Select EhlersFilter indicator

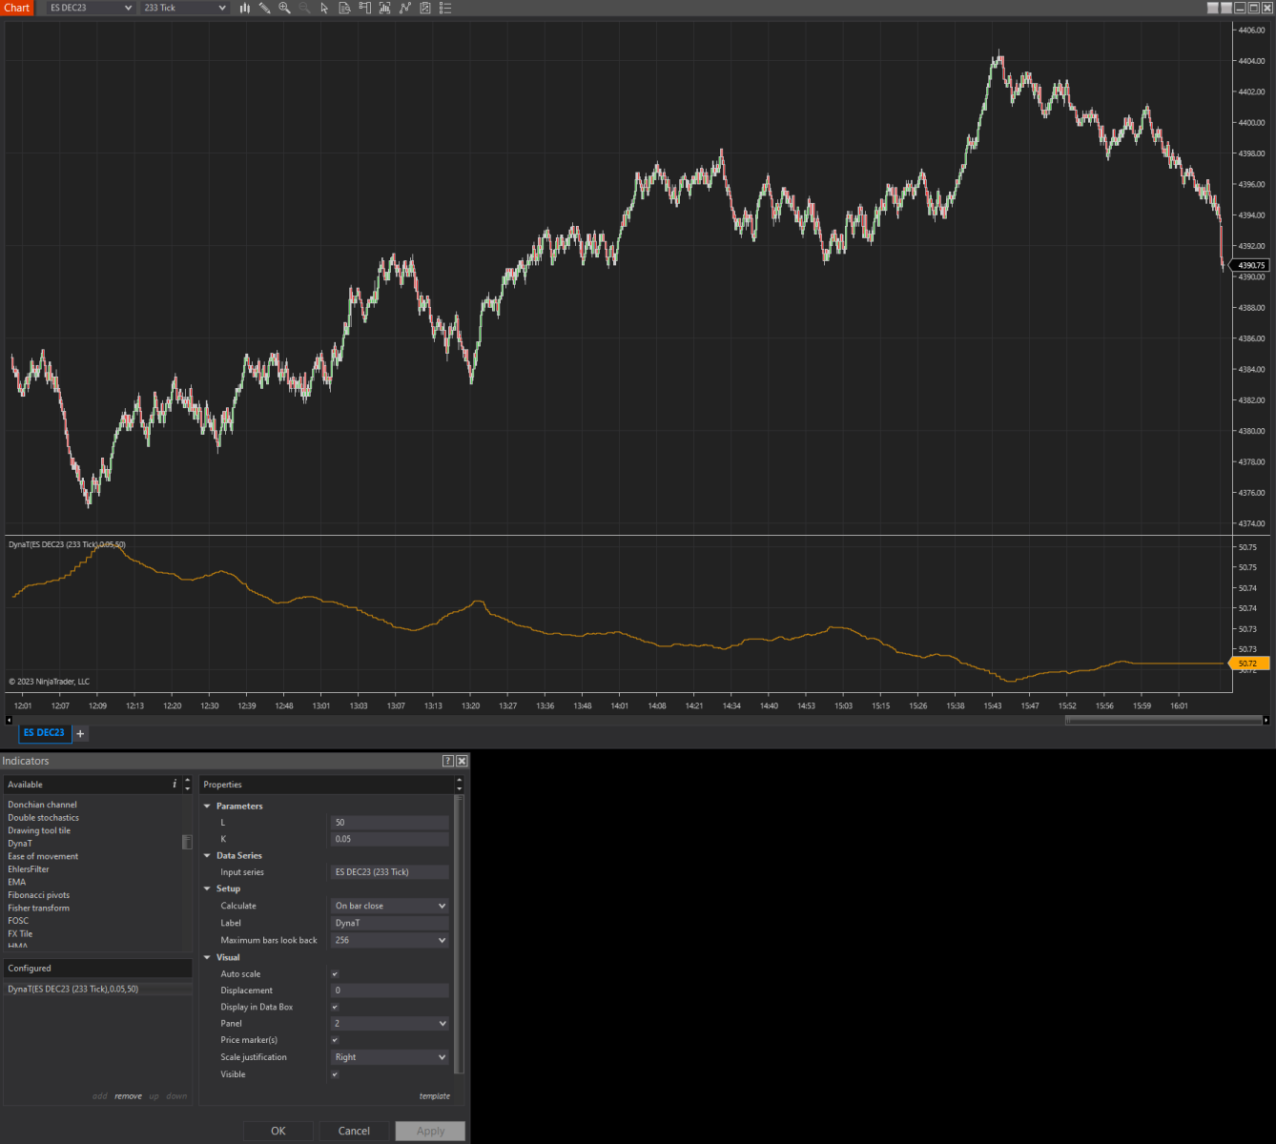[29, 869]
